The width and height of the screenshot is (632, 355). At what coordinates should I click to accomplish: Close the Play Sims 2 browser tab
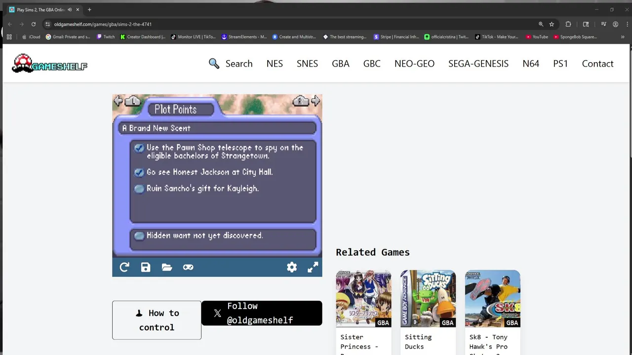78,10
